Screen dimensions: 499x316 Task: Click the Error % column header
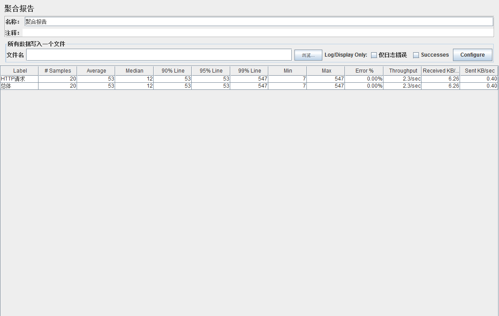click(364, 71)
